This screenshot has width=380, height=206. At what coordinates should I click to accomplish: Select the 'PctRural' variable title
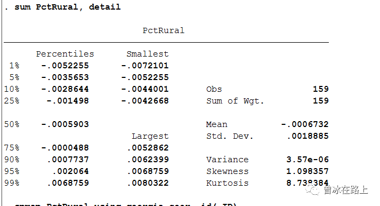164,30
